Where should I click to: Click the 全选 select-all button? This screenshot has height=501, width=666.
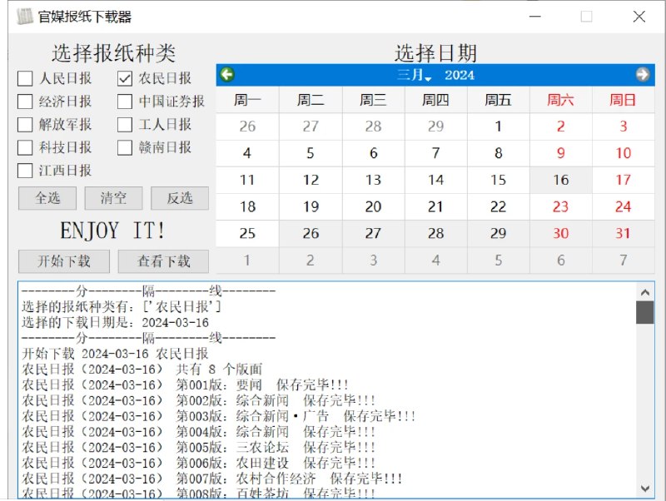pyautogui.click(x=46, y=198)
